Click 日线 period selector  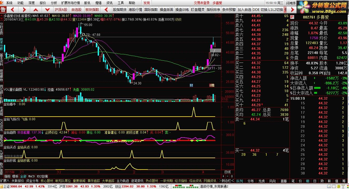pos(227,172)
